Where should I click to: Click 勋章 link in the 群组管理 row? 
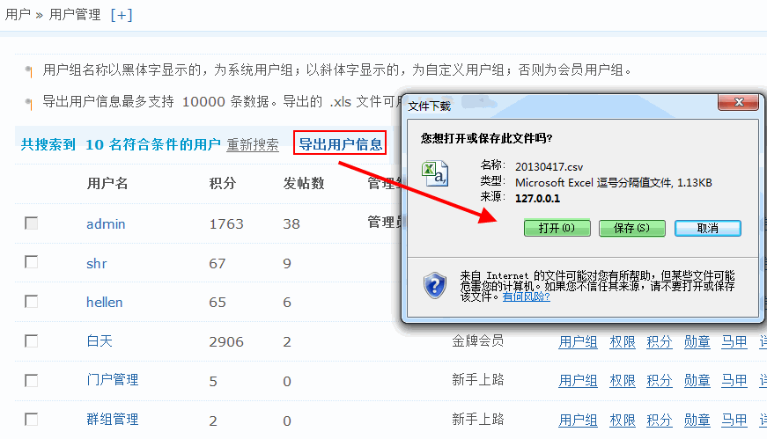point(697,420)
